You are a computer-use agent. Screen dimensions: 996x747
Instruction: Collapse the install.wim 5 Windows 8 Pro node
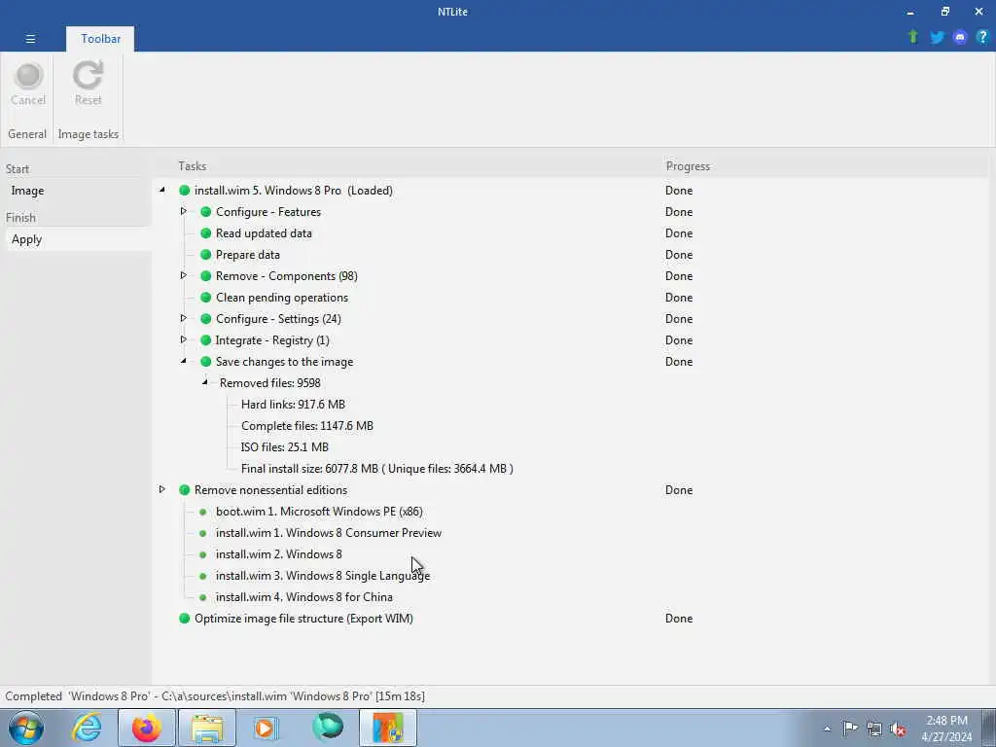[x=162, y=190]
